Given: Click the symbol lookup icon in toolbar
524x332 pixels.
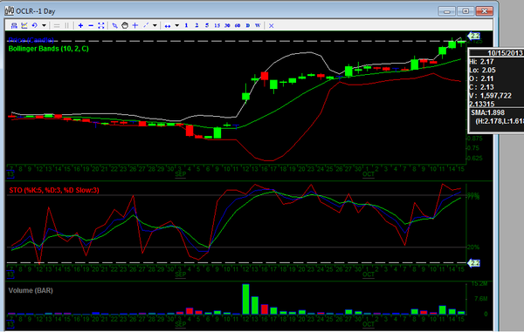Looking at the screenshot, I should tap(14, 25).
